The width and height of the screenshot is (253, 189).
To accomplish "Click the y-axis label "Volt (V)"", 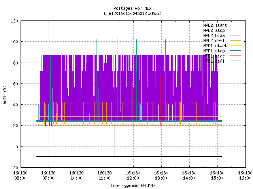I will (5, 94).
